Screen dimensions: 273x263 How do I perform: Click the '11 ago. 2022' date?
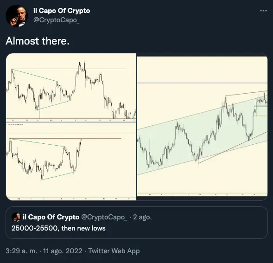coord(63,251)
